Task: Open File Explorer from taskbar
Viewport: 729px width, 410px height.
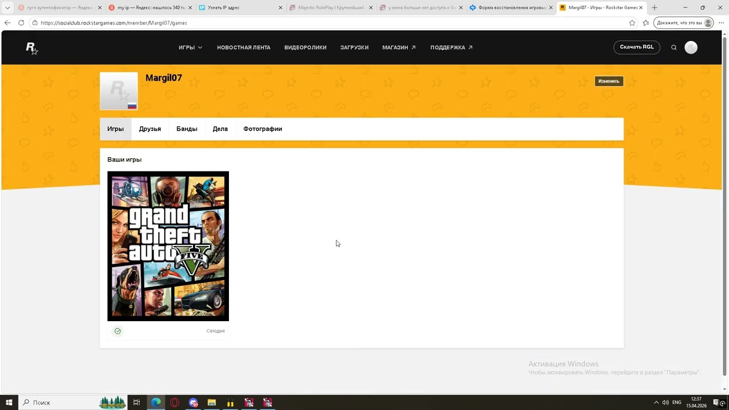Action: point(211,403)
